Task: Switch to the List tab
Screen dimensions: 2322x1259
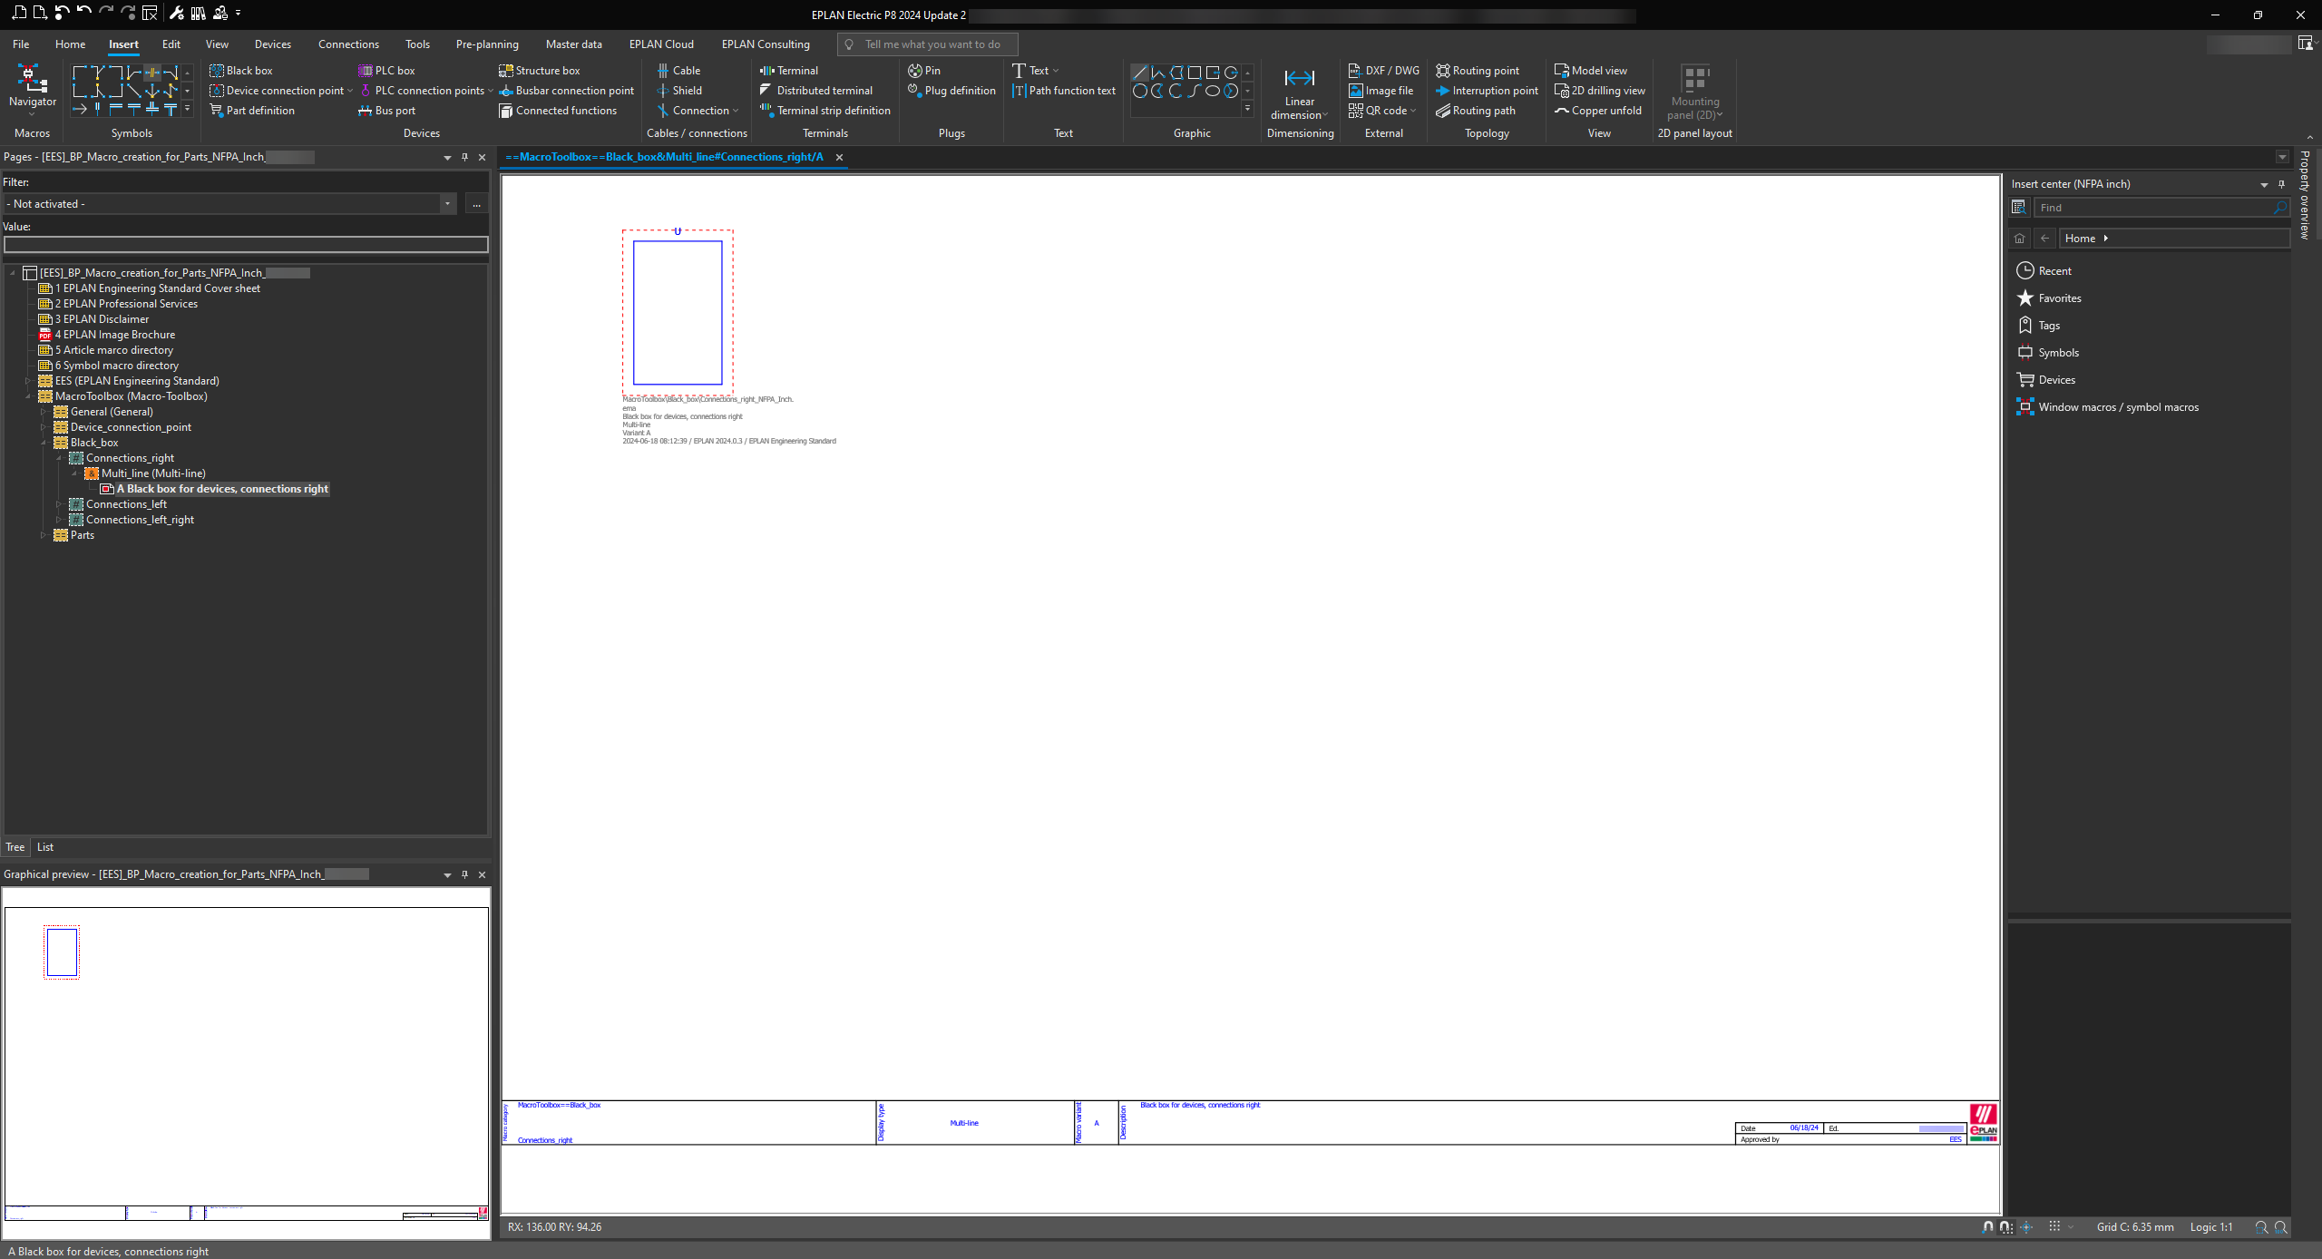Action: (45, 847)
